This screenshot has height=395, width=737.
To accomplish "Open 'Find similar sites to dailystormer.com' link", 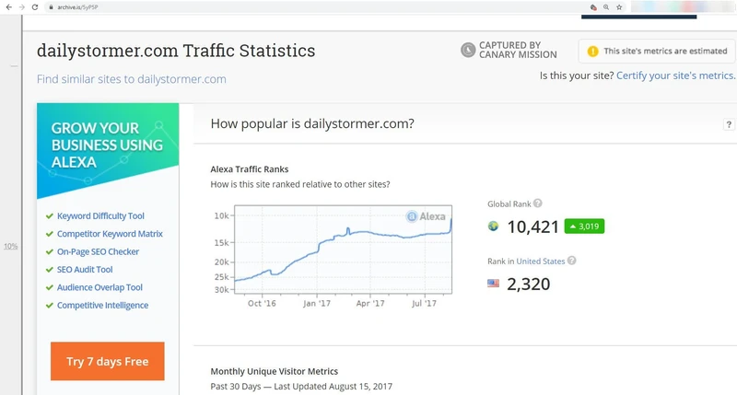I will click(131, 79).
